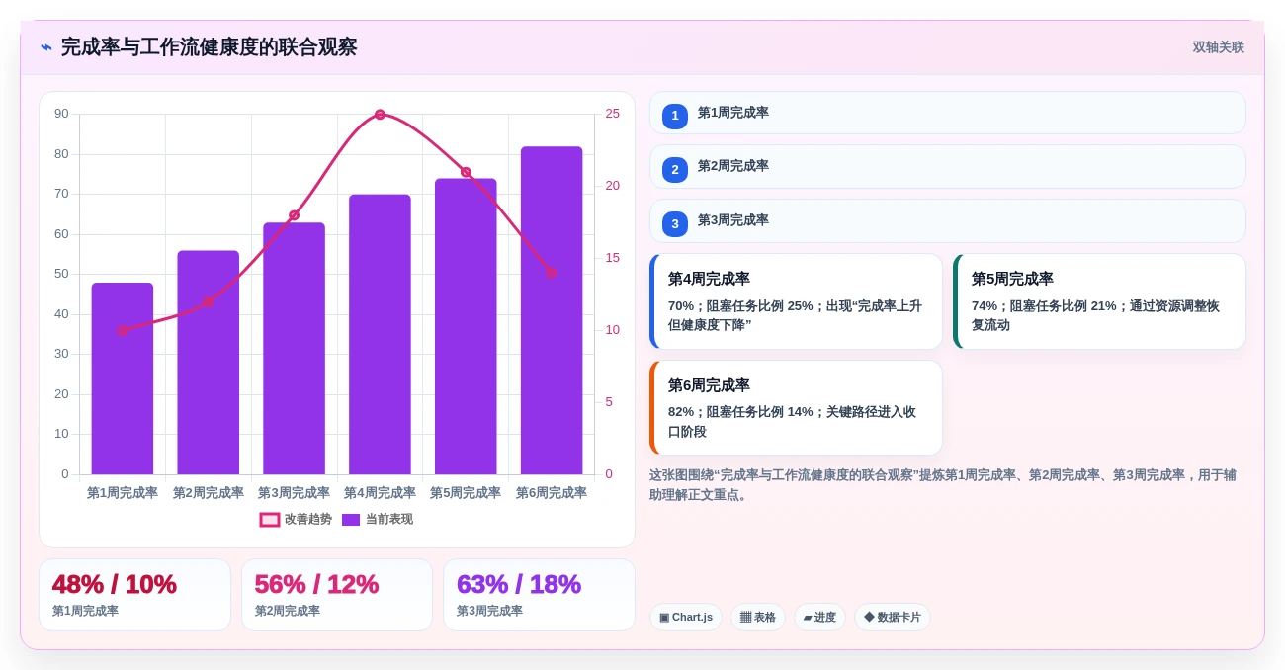1285x670 pixels.
Task: Click the 第4周完成率 bar in chart
Action: (x=380, y=334)
